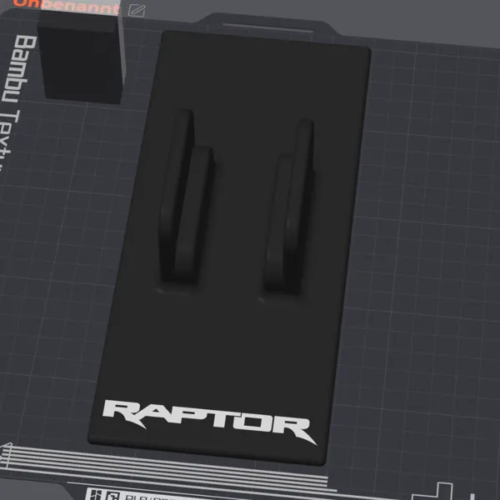Select the black prime tower block
The image size is (500, 500).
tap(82, 57)
